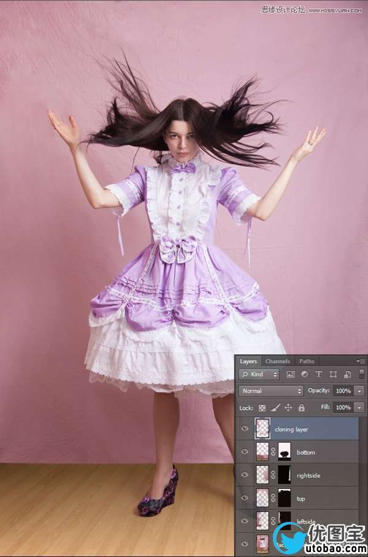Open the Layers panel flyout menu

pos(361,361)
